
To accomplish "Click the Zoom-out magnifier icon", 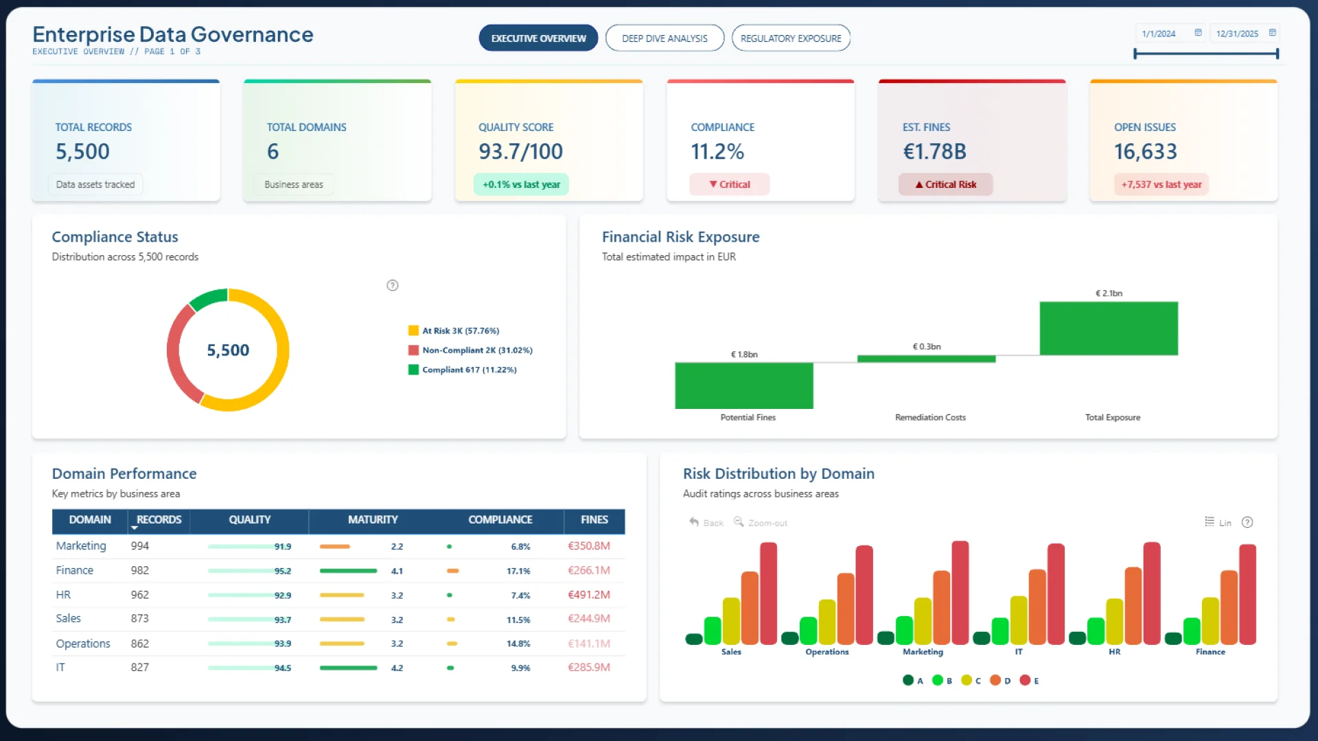I will pyautogui.click(x=739, y=522).
